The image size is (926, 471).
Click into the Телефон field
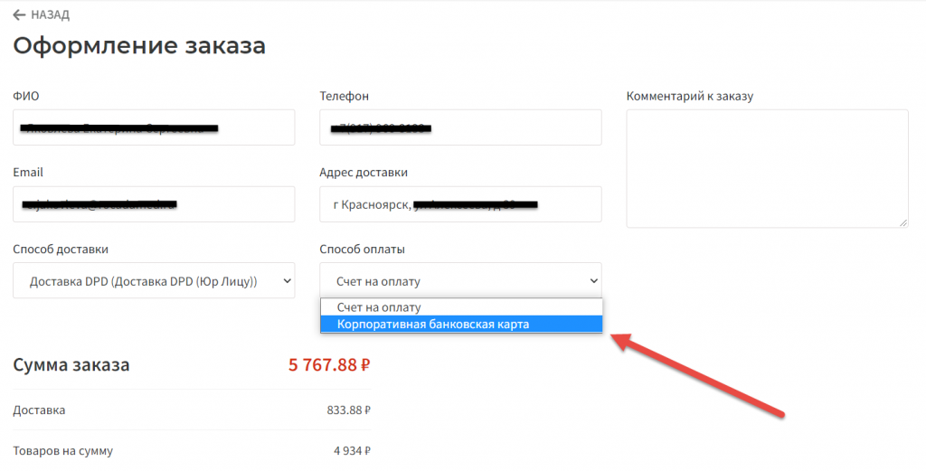(x=460, y=127)
